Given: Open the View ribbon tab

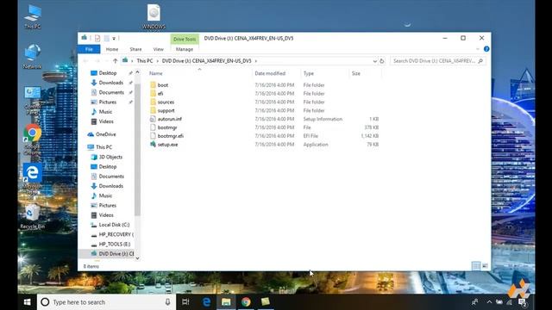Looking at the screenshot, I should (159, 49).
